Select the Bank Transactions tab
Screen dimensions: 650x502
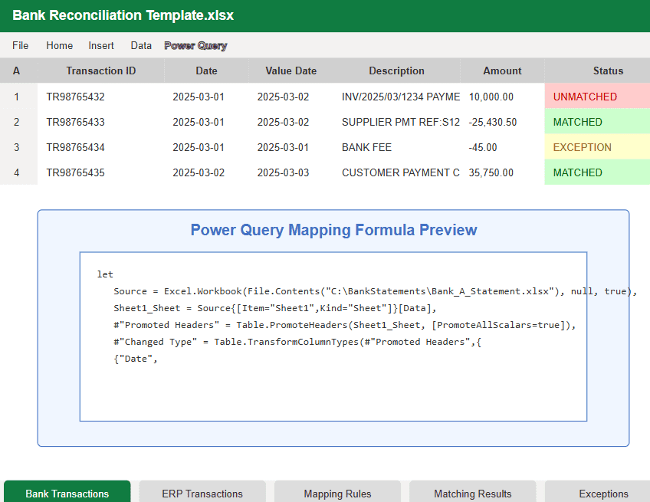click(x=67, y=493)
